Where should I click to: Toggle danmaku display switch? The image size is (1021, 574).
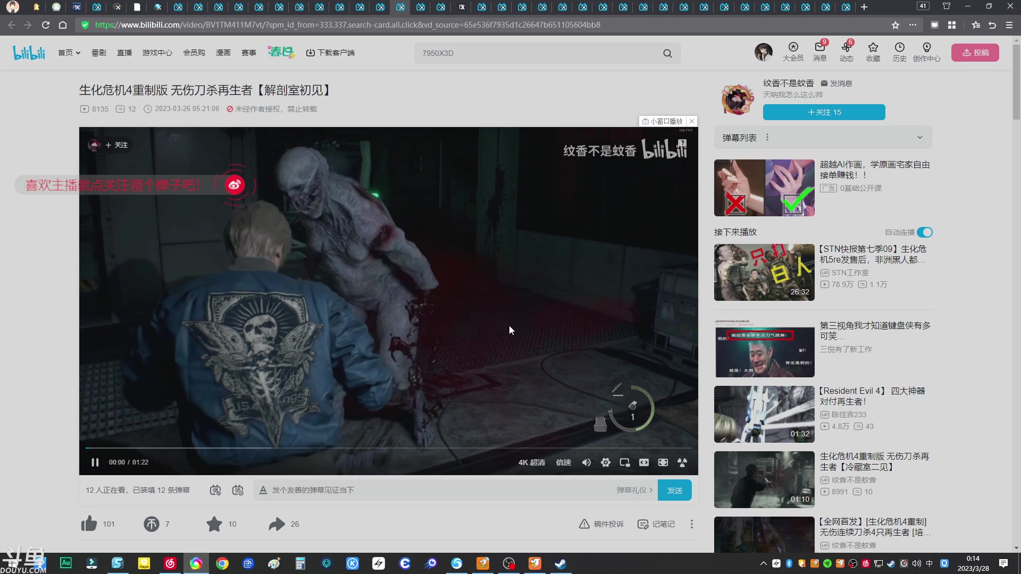[x=215, y=490]
